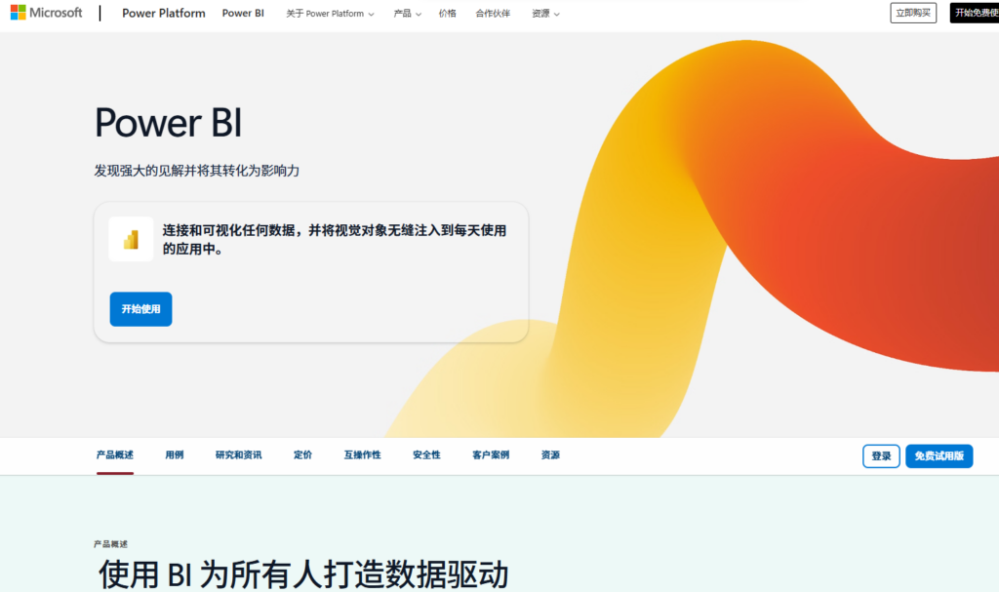
Task: Select the 客户案例 tab
Action: point(489,454)
